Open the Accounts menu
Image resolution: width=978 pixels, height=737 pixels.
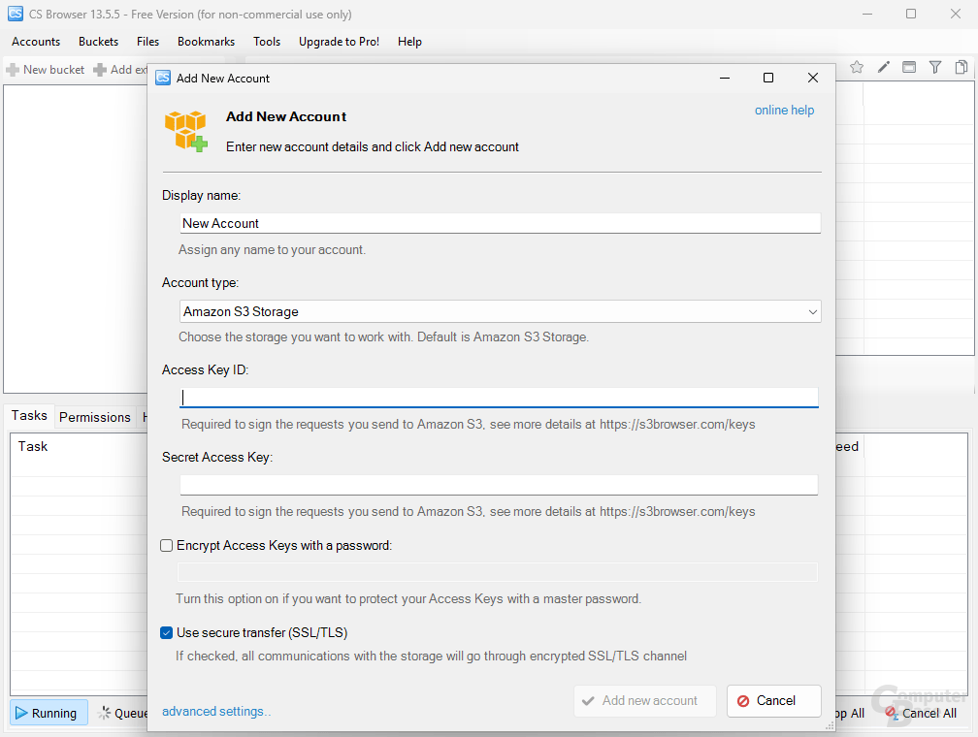pos(36,42)
